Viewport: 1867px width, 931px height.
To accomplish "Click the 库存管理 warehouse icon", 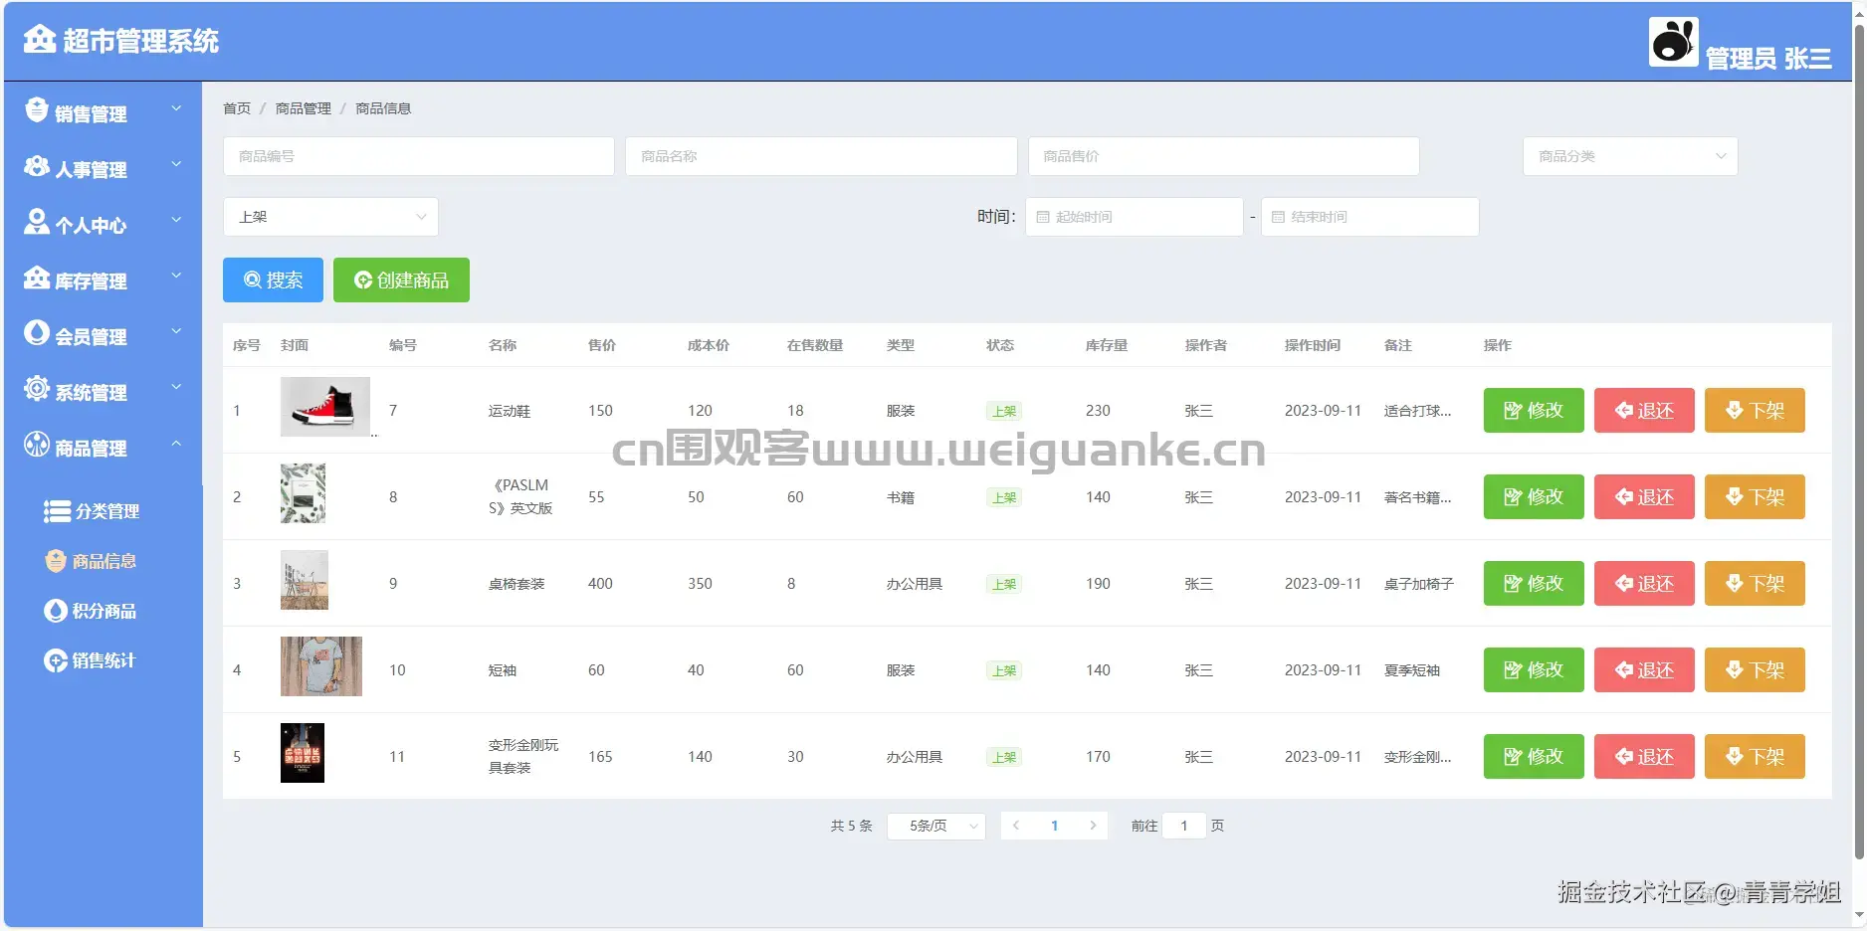I will 37,278.
